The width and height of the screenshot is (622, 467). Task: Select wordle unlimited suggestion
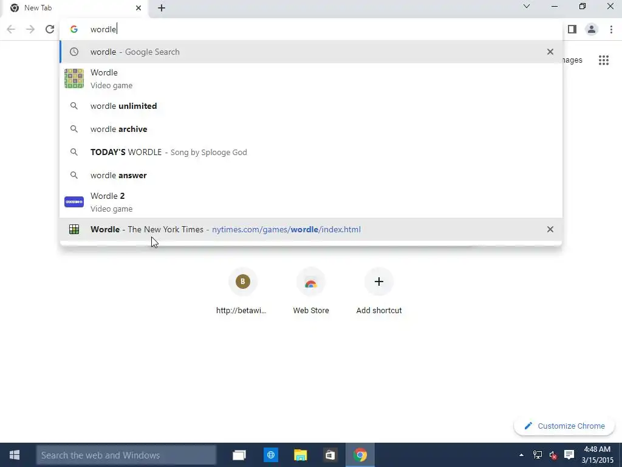pyautogui.click(x=311, y=106)
